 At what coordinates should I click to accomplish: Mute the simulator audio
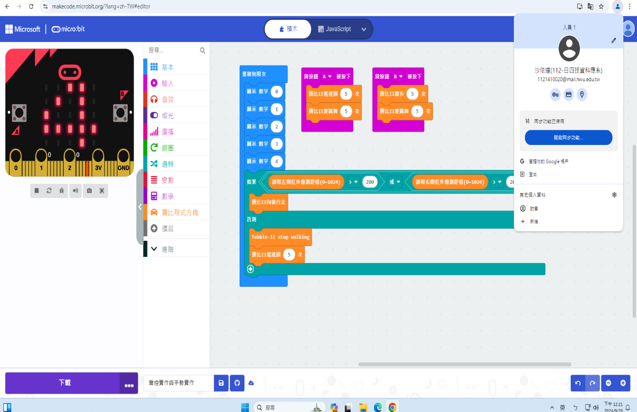(x=75, y=191)
